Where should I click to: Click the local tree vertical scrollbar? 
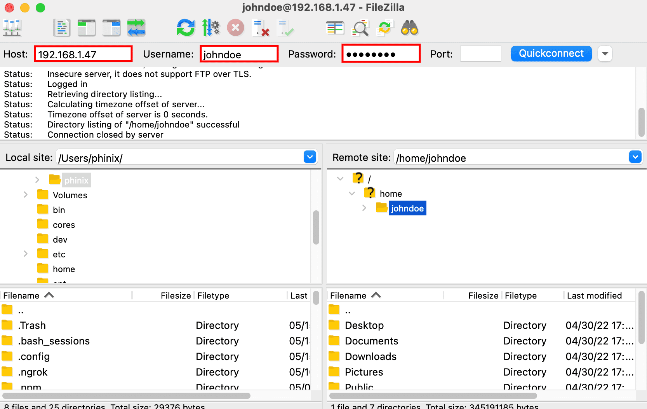pyautogui.click(x=316, y=227)
